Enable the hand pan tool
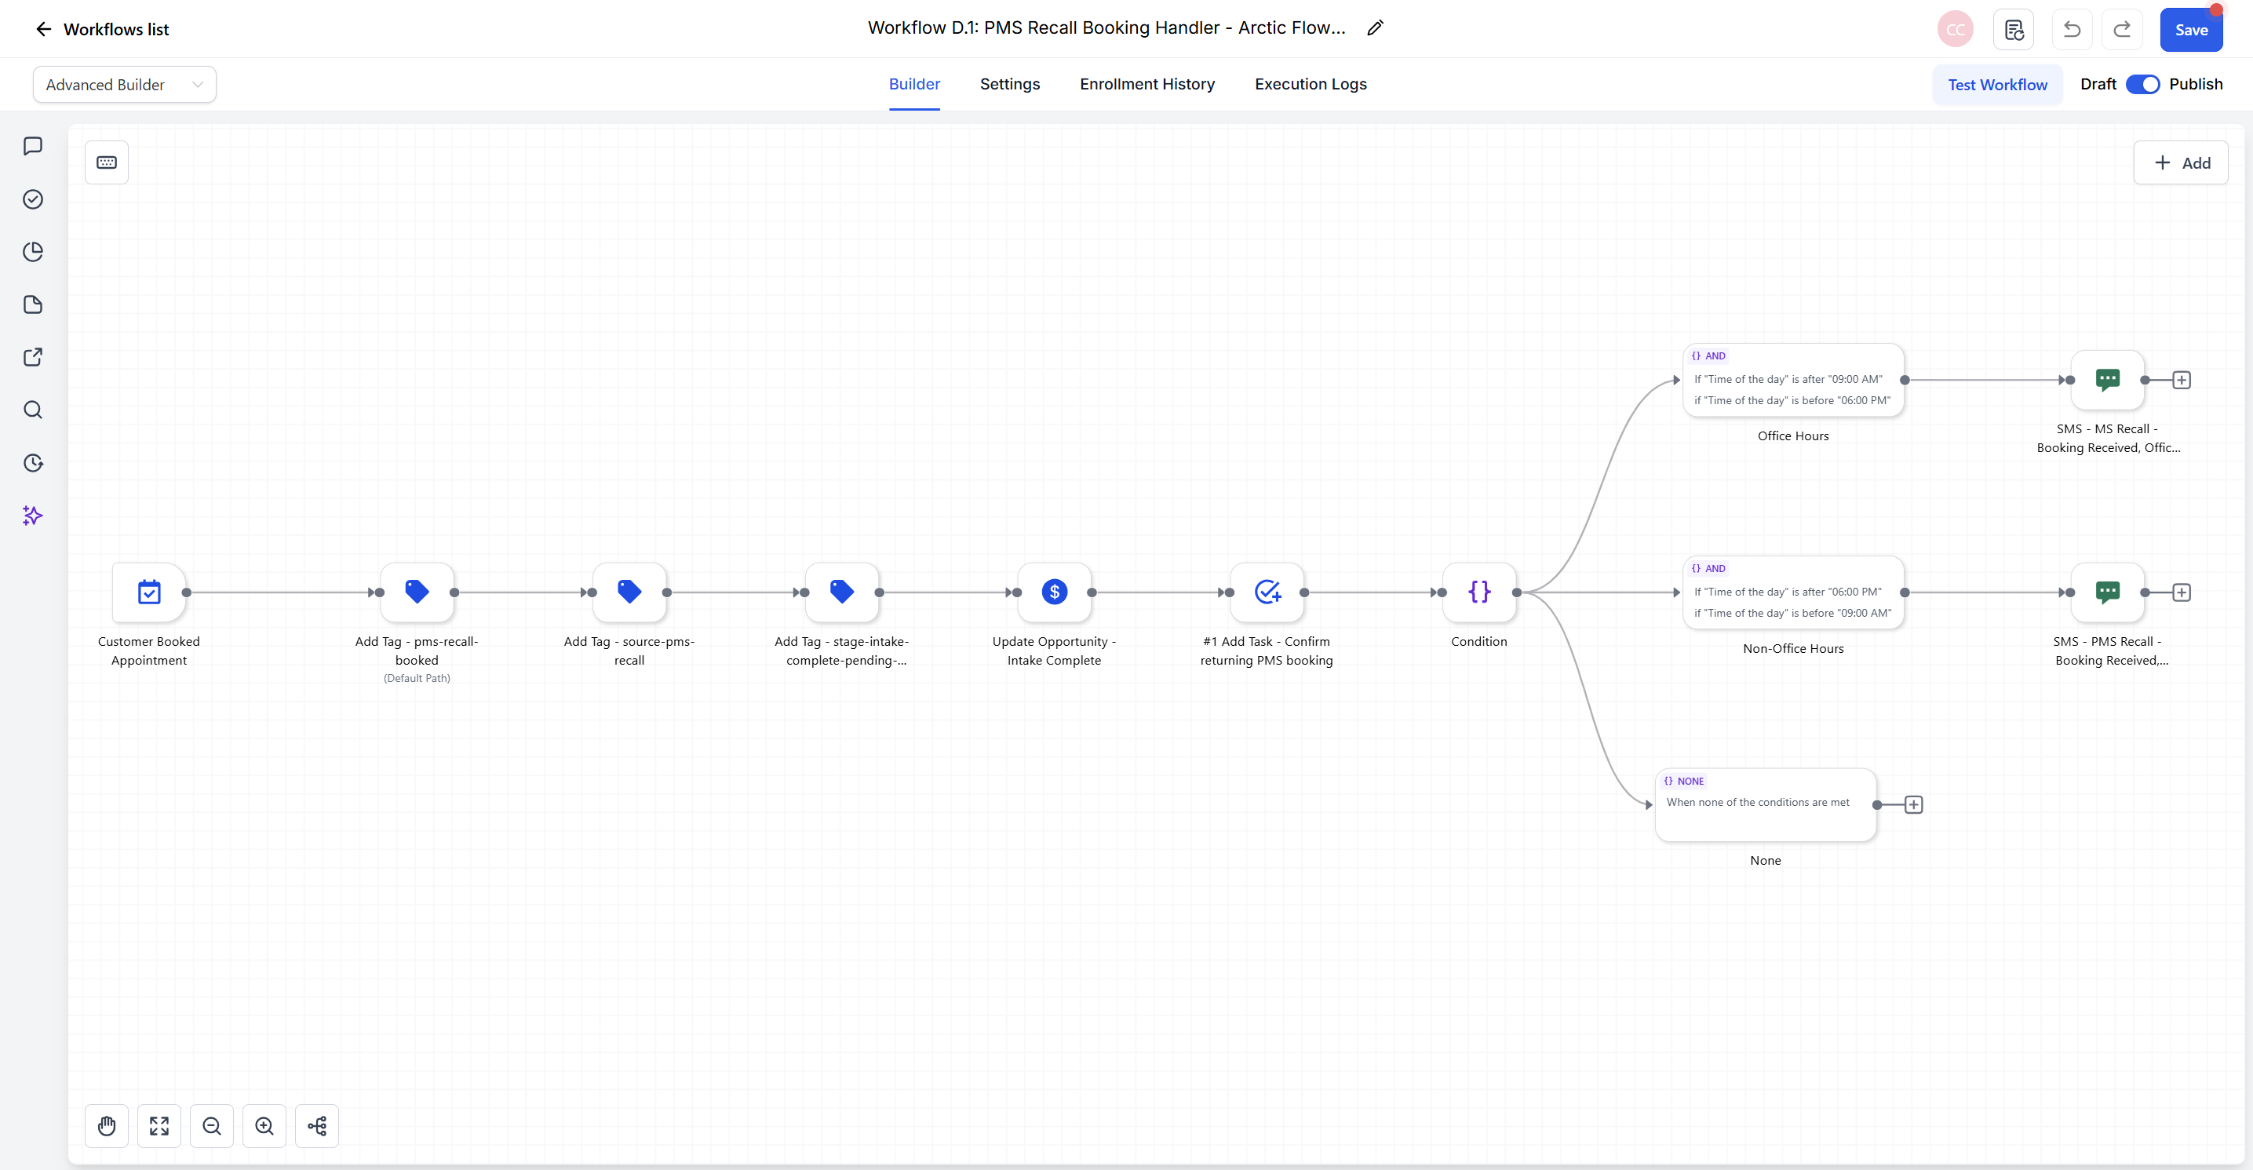 (x=107, y=1125)
